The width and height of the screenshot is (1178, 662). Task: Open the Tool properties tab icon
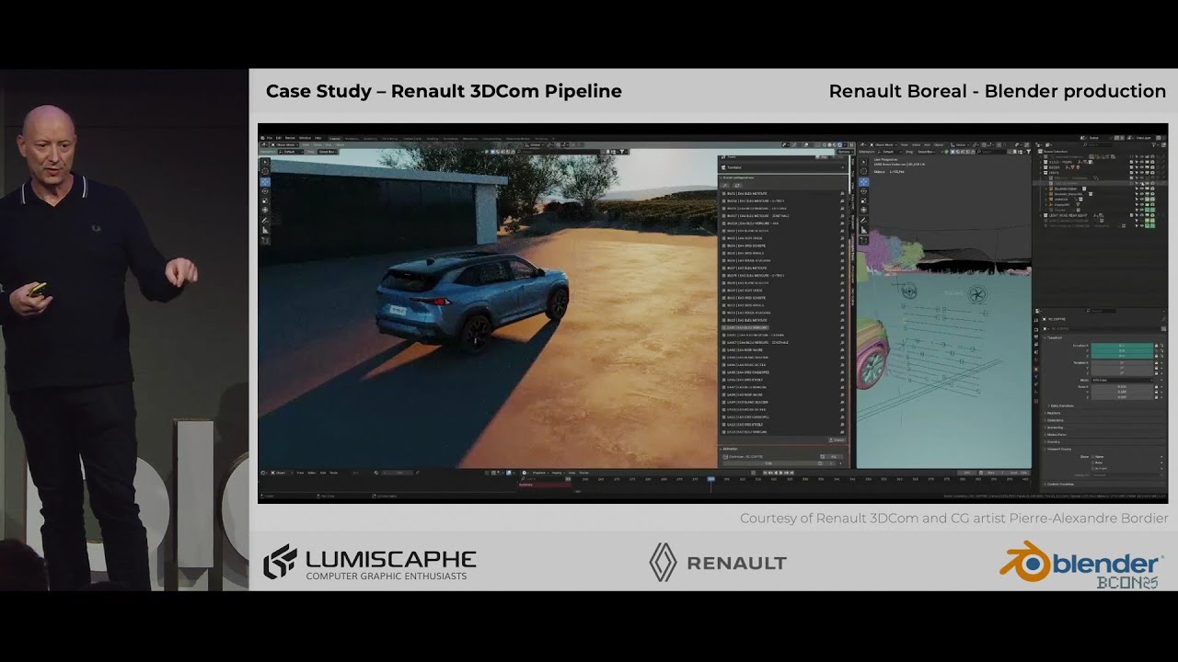[1036, 320]
